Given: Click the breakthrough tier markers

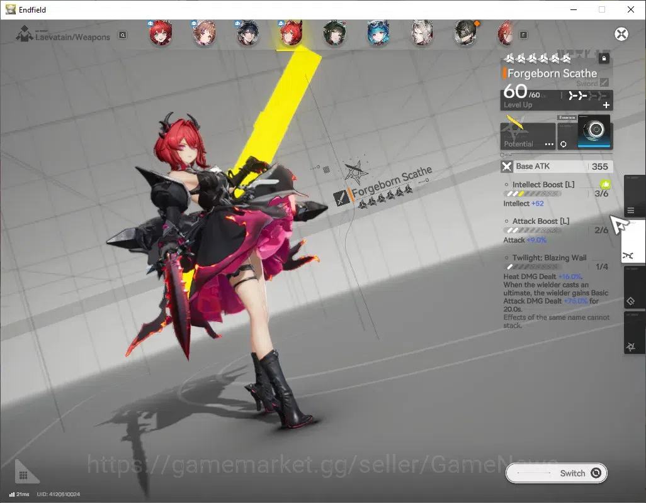Looking at the screenshot, I should click(x=587, y=96).
